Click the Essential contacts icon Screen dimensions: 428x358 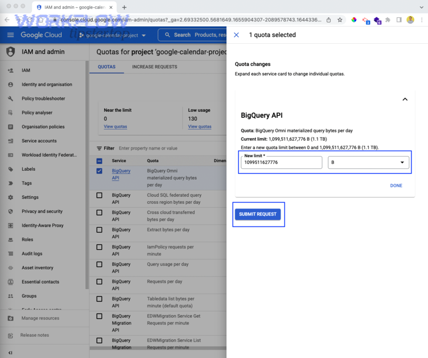click(x=10, y=282)
